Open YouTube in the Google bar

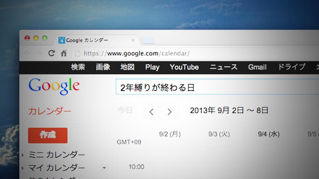pos(184,67)
